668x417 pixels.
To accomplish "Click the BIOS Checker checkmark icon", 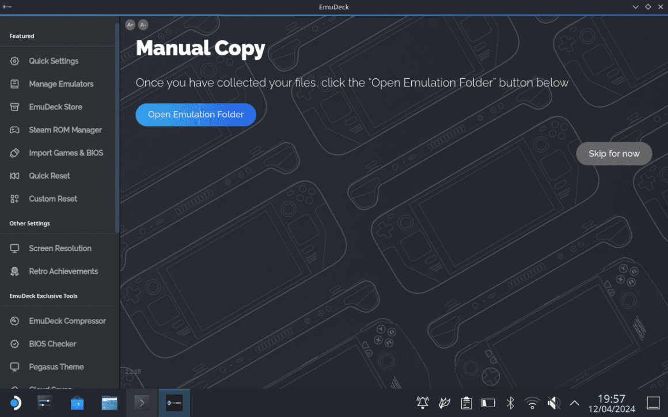I will click(14, 344).
